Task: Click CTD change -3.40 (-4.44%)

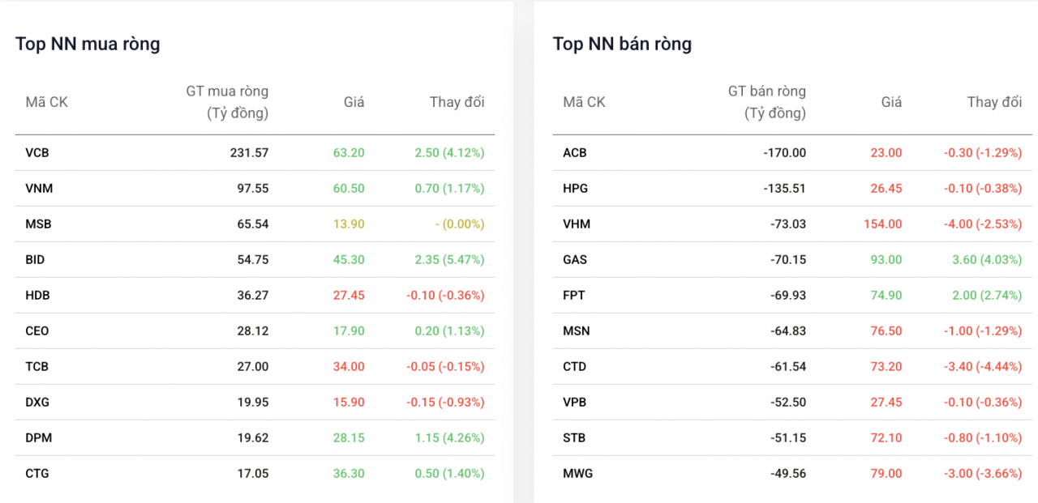Action: 983,366
